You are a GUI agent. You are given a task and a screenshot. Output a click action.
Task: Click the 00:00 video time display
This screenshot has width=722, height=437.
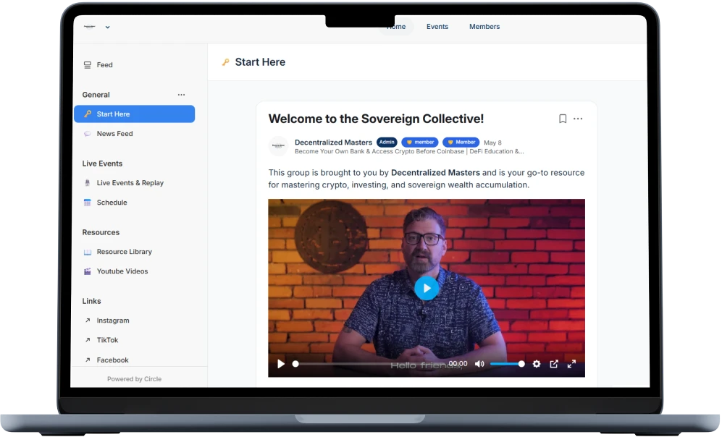click(x=458, y=363)
